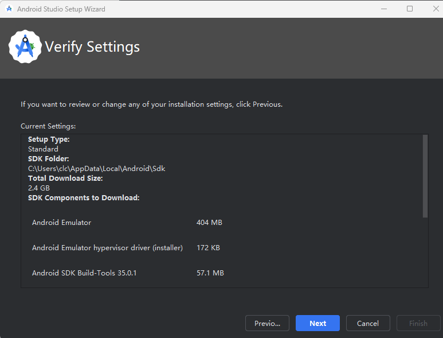Click the greyed-out Finish button
The image size is (443, 338).
pos(418,323)
